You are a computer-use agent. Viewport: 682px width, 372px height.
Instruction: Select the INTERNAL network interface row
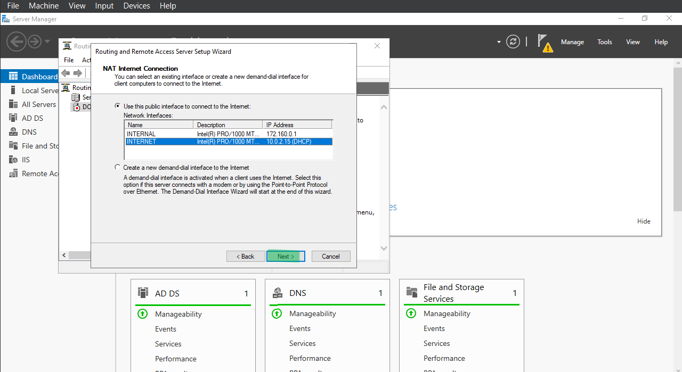pyautogui.click(x=229, y=134)
